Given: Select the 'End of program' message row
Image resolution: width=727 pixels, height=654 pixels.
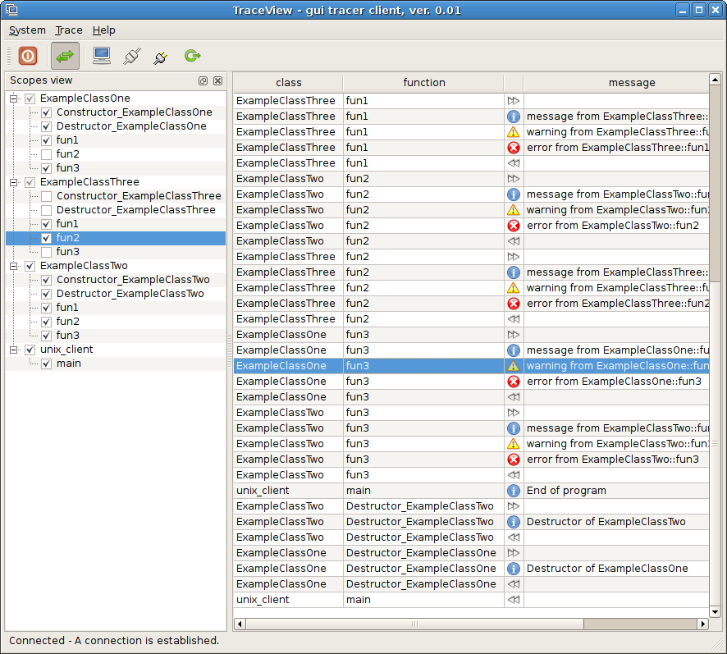Looking at the screenshot, I should [x=566, y=491].
